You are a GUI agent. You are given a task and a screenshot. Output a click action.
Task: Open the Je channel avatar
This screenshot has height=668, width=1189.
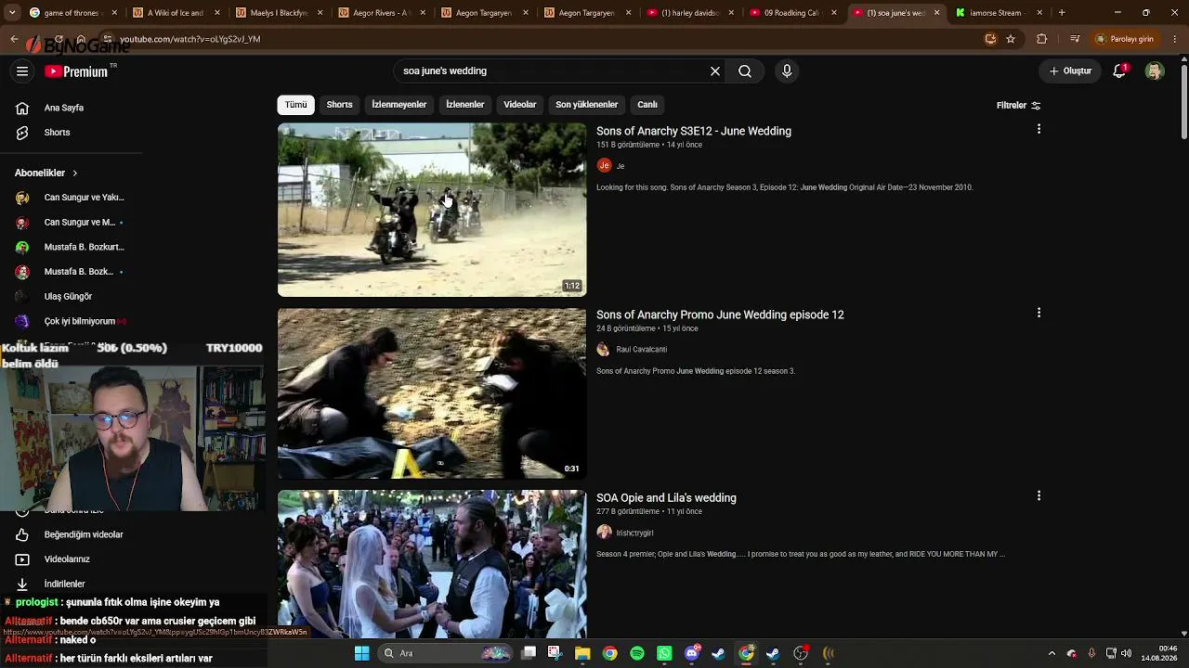click(605, 166)
